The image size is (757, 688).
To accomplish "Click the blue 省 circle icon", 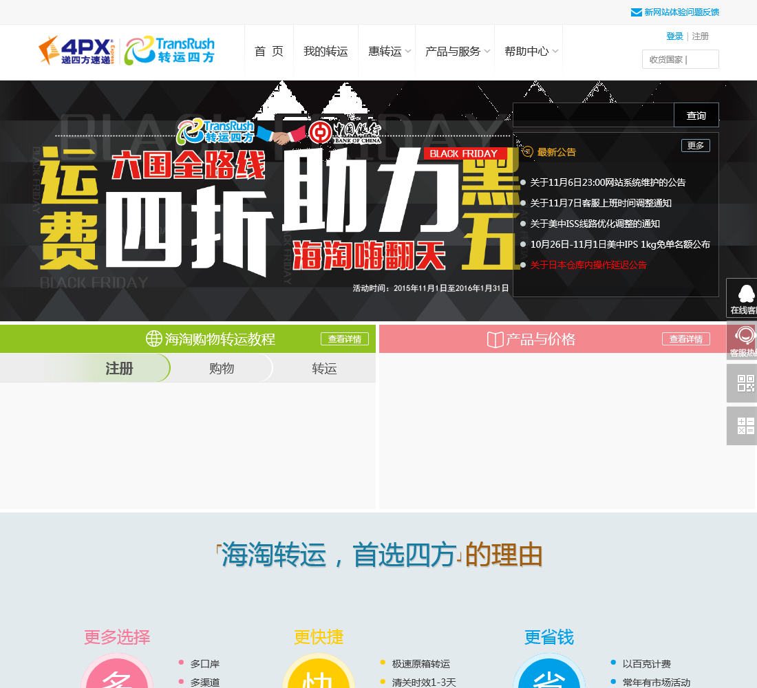I will point(548,672).
